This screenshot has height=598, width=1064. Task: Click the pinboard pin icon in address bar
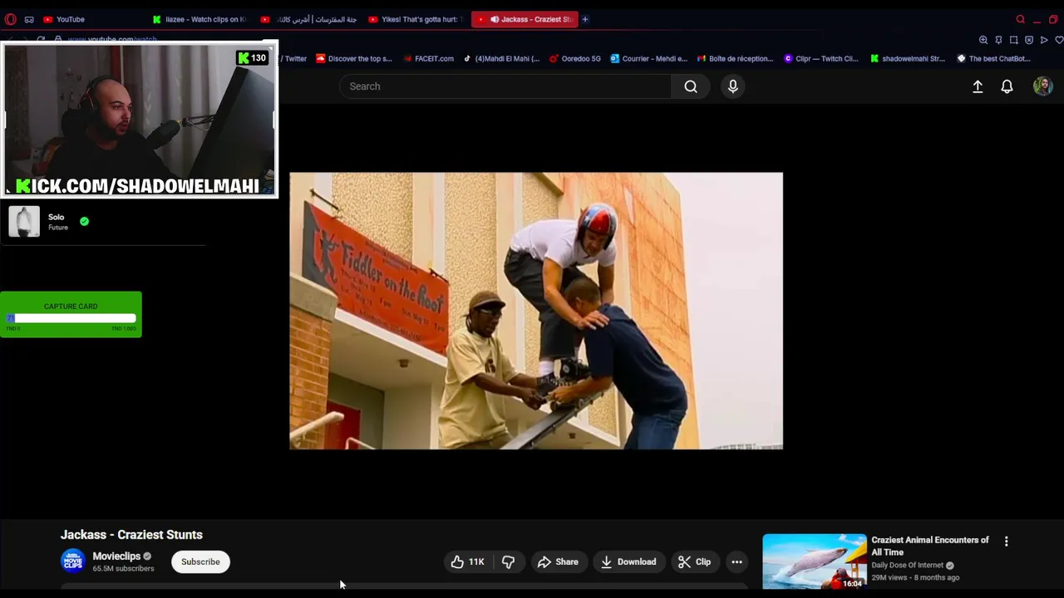click(x=998, y=40)
